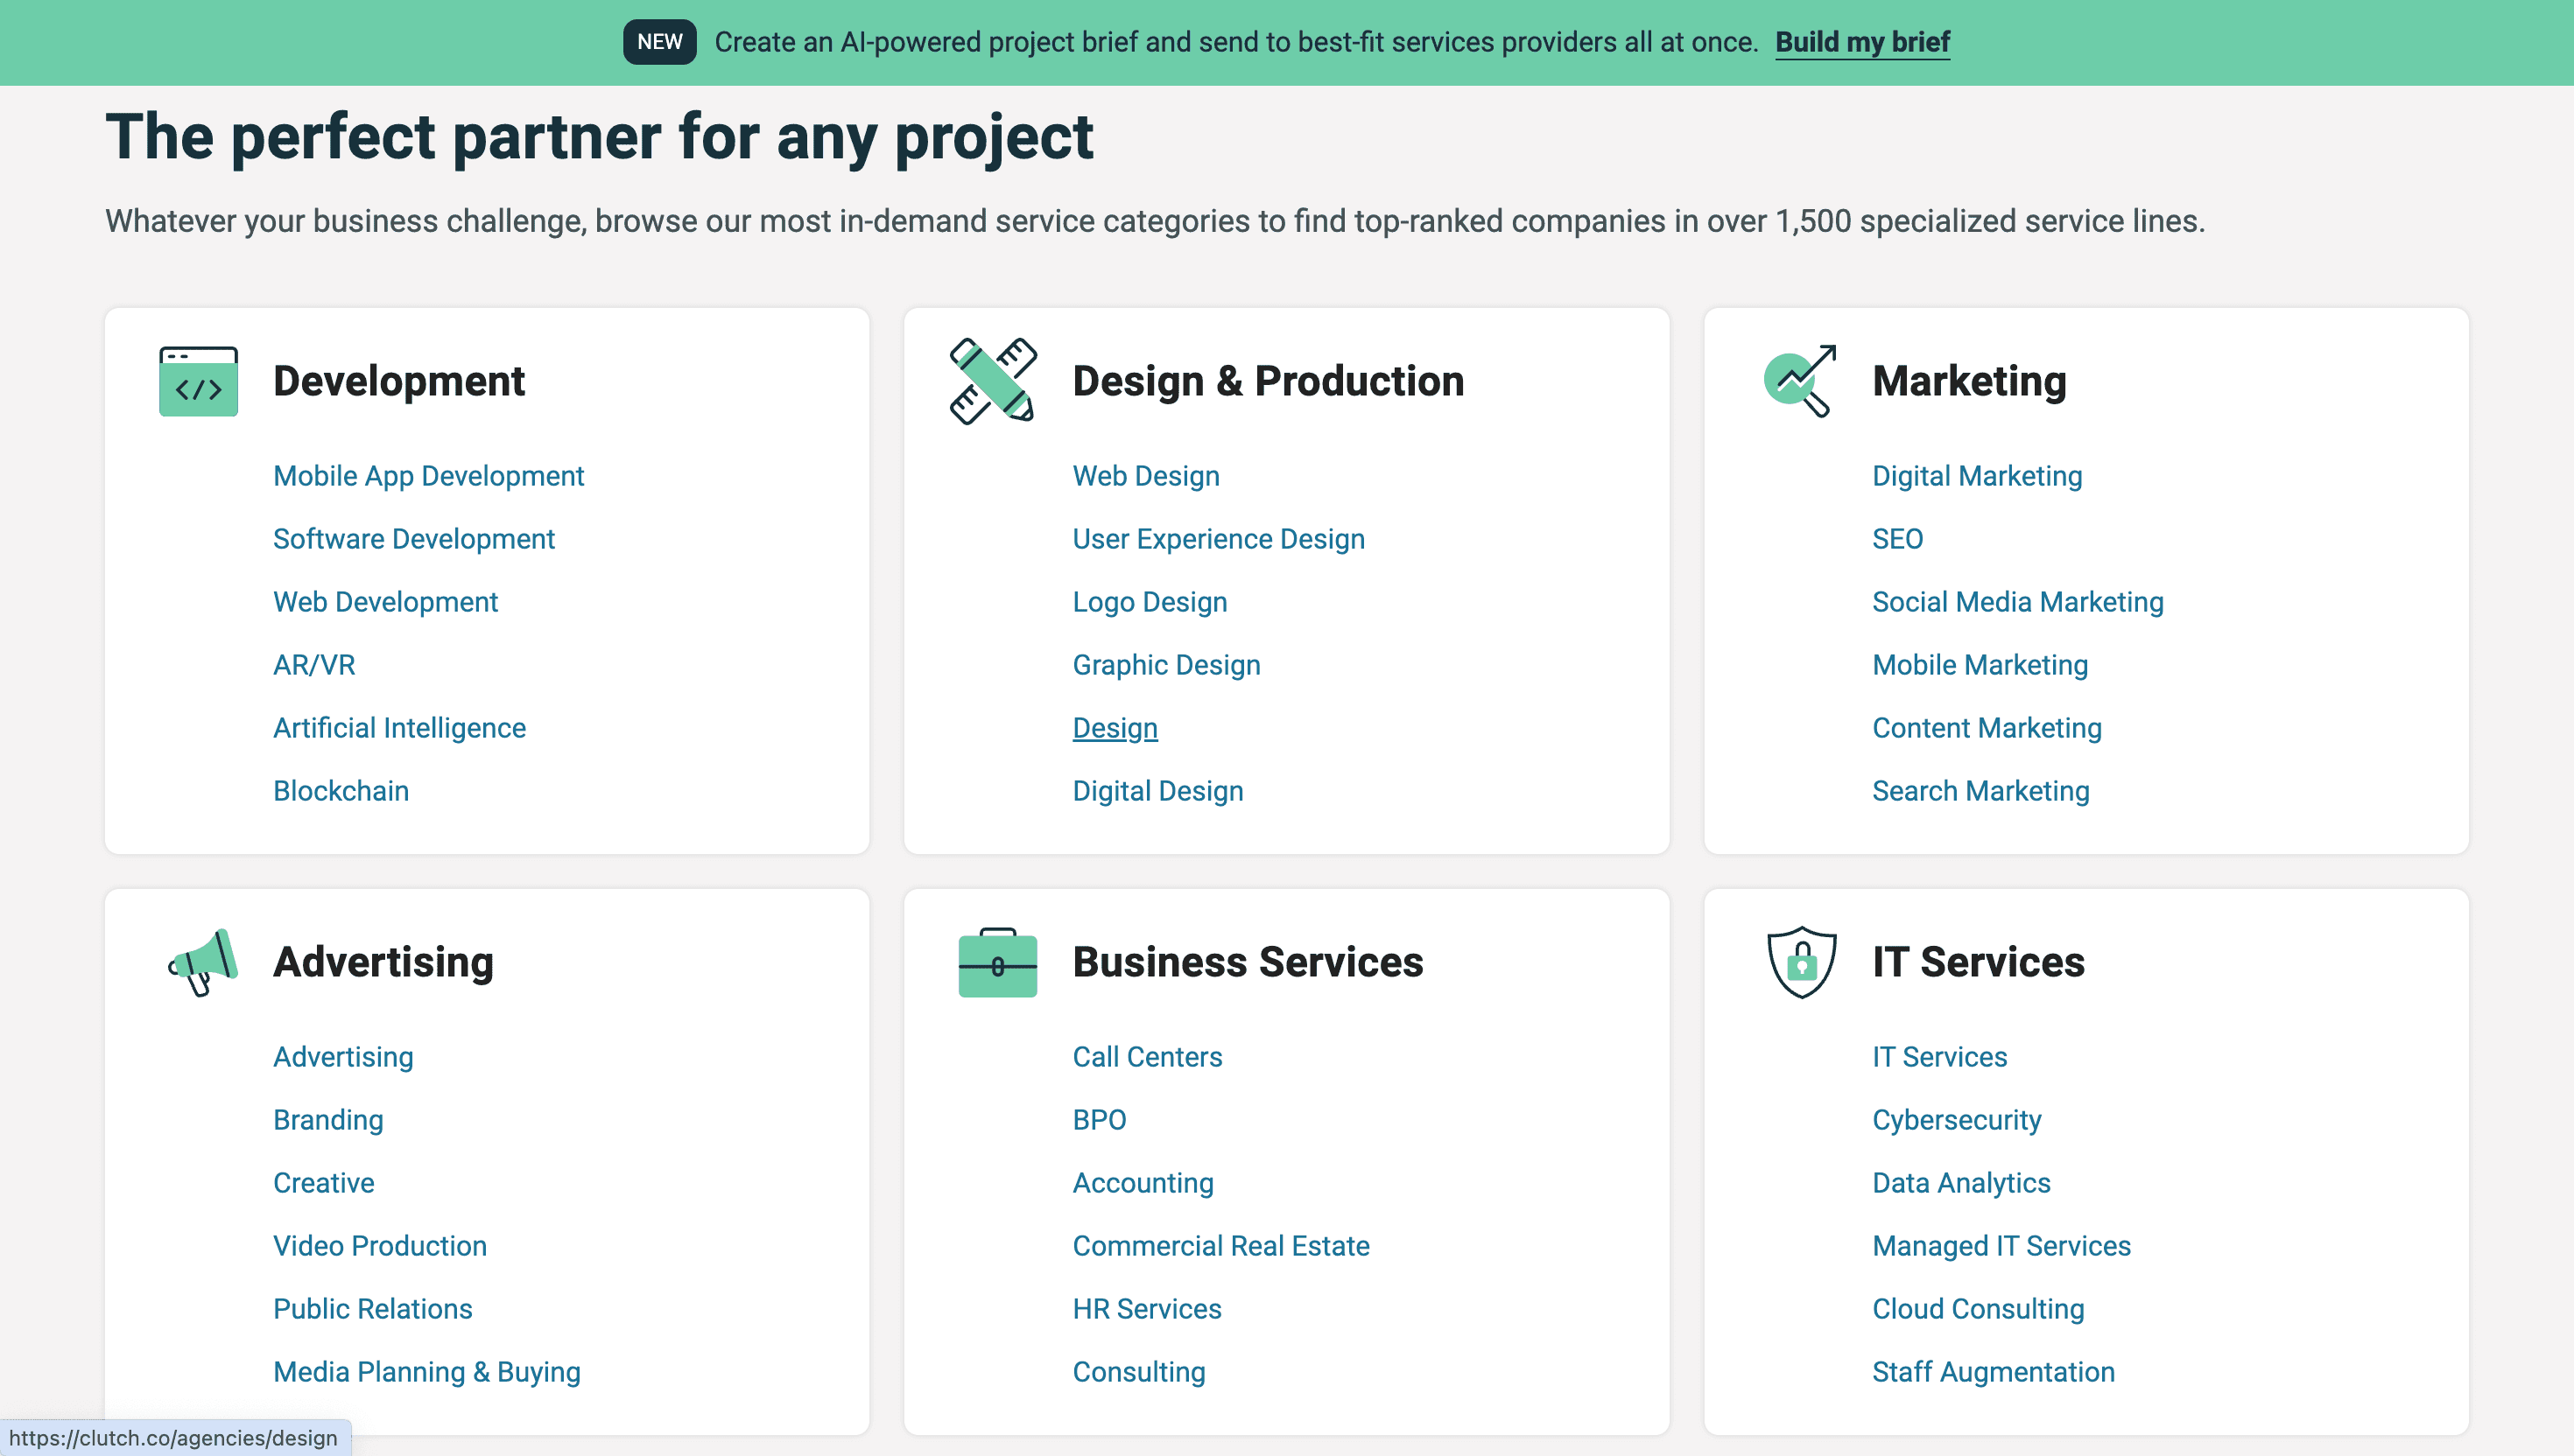Open Managed IT Services link
This screenshot has height=1456, width=2574.
pyautogui.click(x=2001, y=1246)
